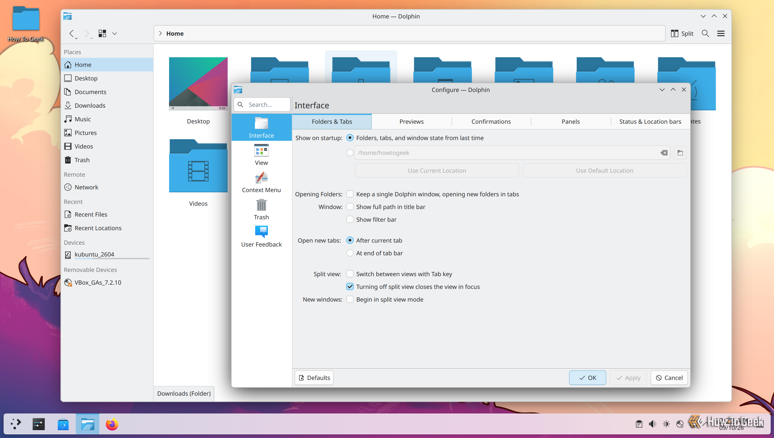Switch Dolphin view mode to icons

(102, 33)
